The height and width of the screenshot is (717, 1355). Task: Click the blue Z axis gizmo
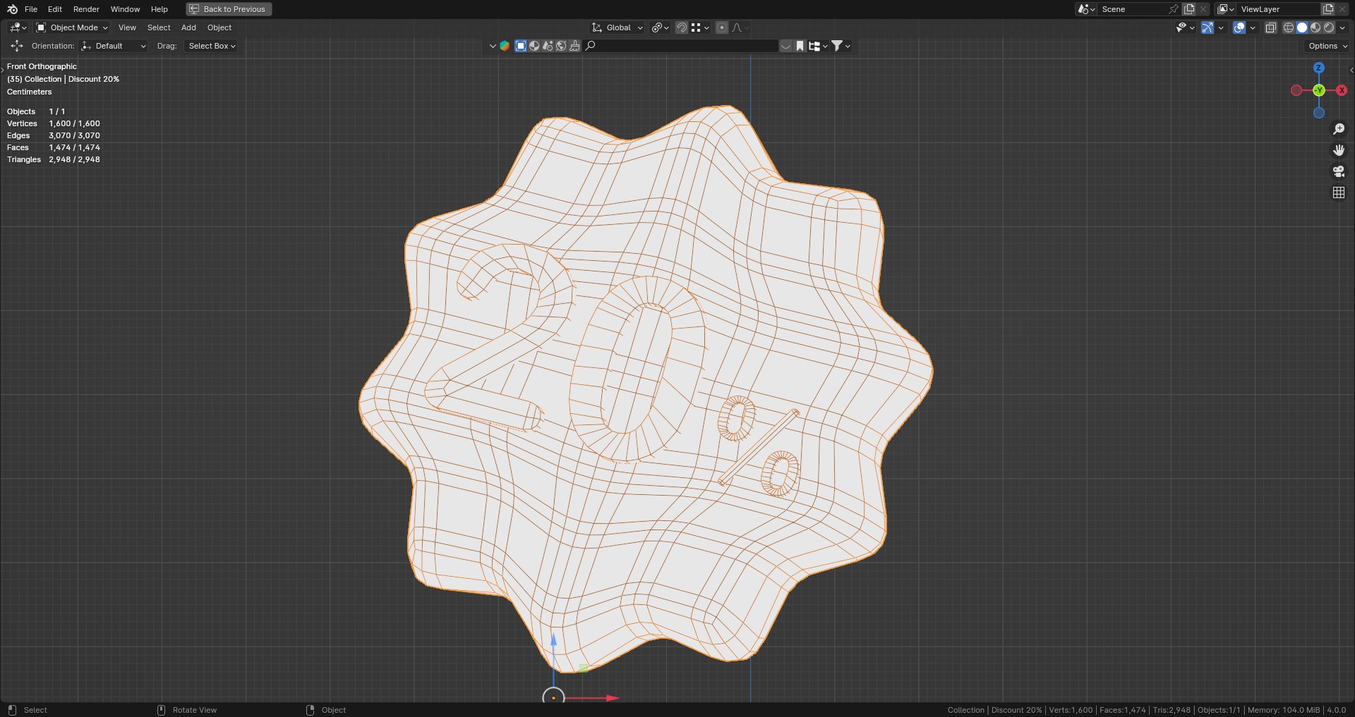[x=1318, y=68]
